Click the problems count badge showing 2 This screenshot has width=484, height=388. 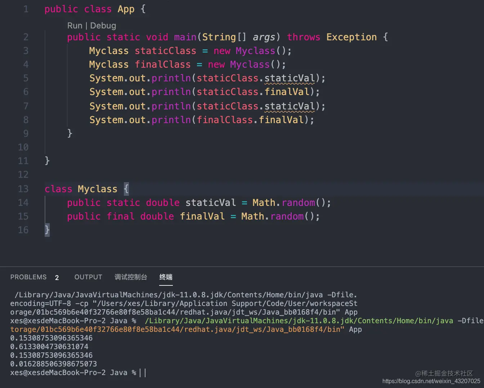pyautogui.click(x=57, y=278)
